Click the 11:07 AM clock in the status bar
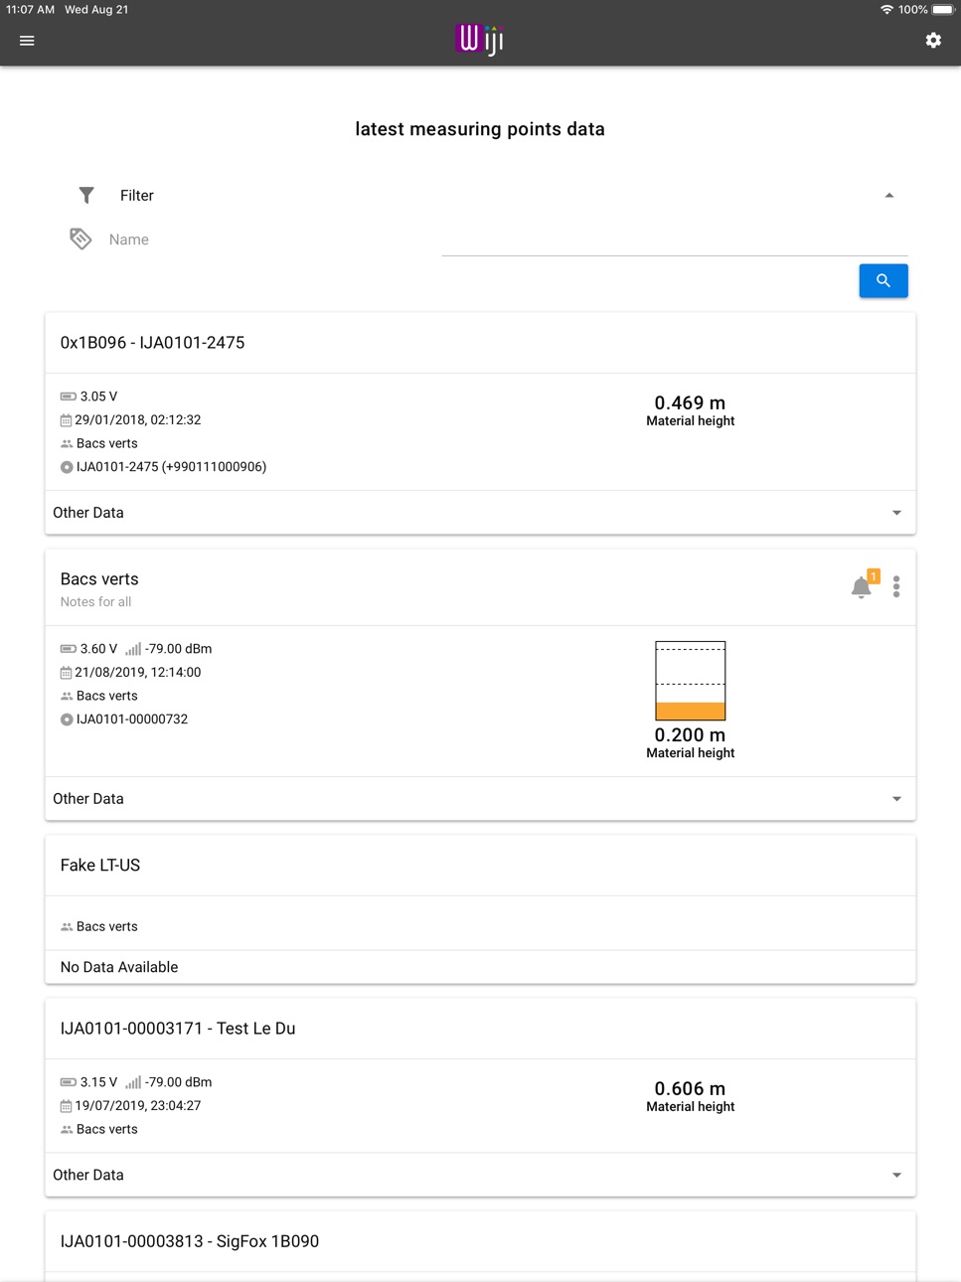The width and height of the screenshot is (961, 1282). [31, 9]
